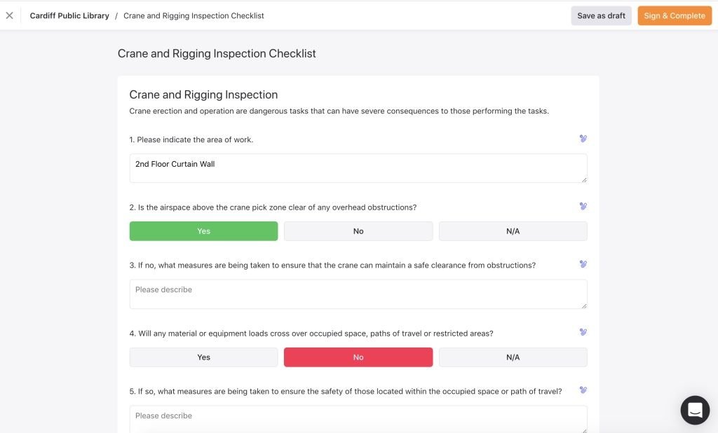
Task: Open the Cardiff Public Library breadcrumb
Action: 69,15
